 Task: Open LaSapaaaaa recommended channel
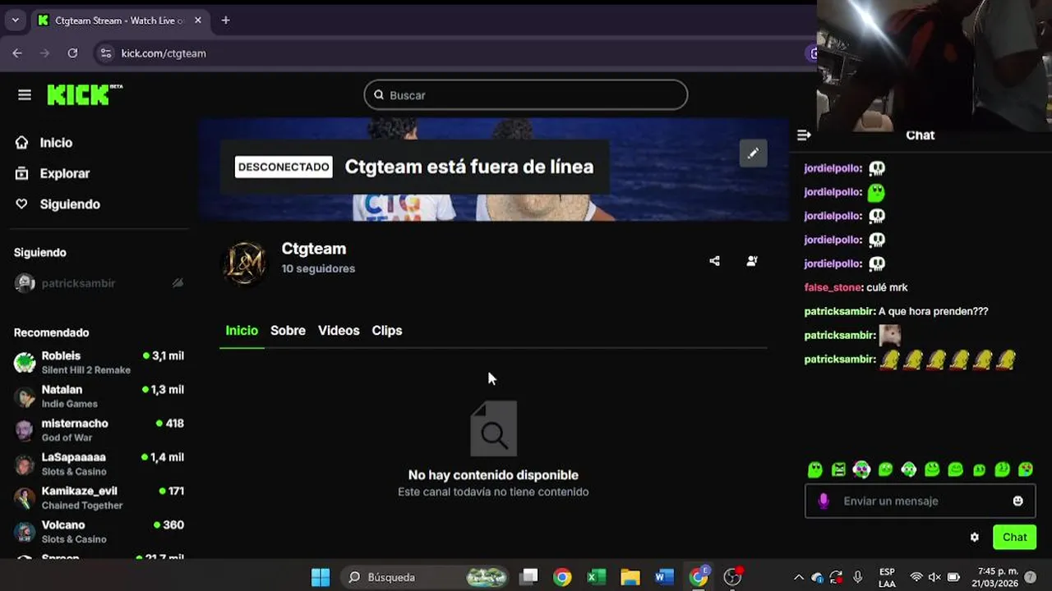99,464
